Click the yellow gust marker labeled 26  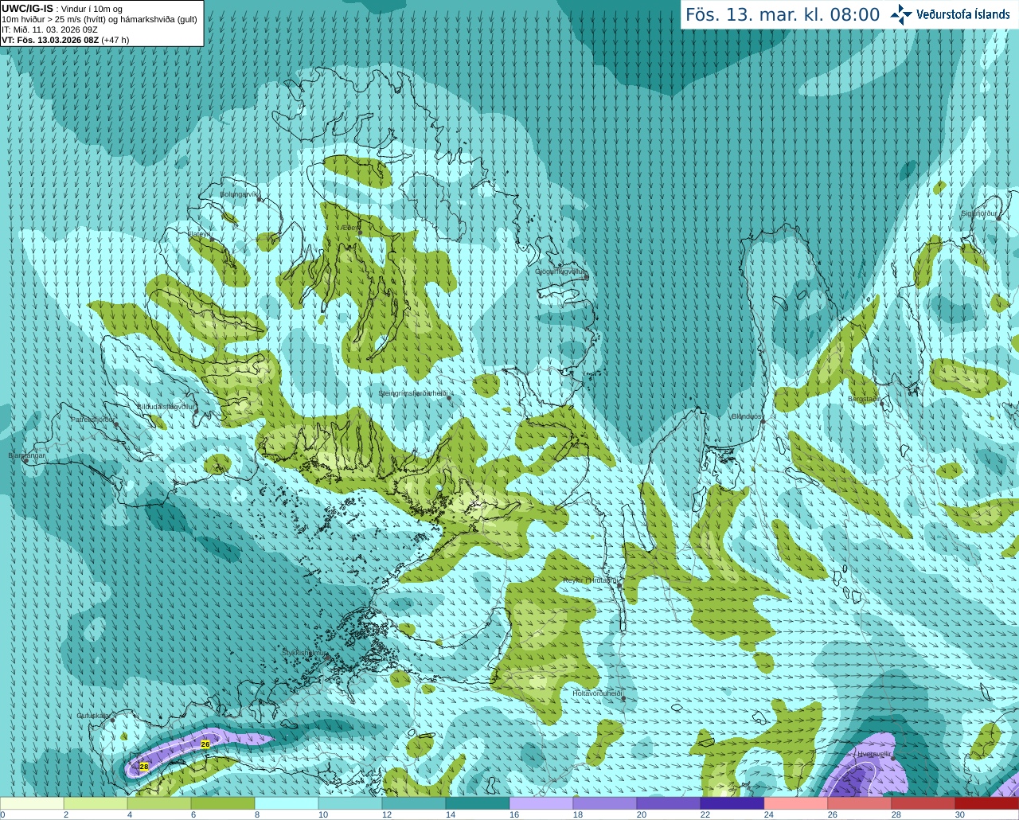pyautogui.click(x=205, y=744)
